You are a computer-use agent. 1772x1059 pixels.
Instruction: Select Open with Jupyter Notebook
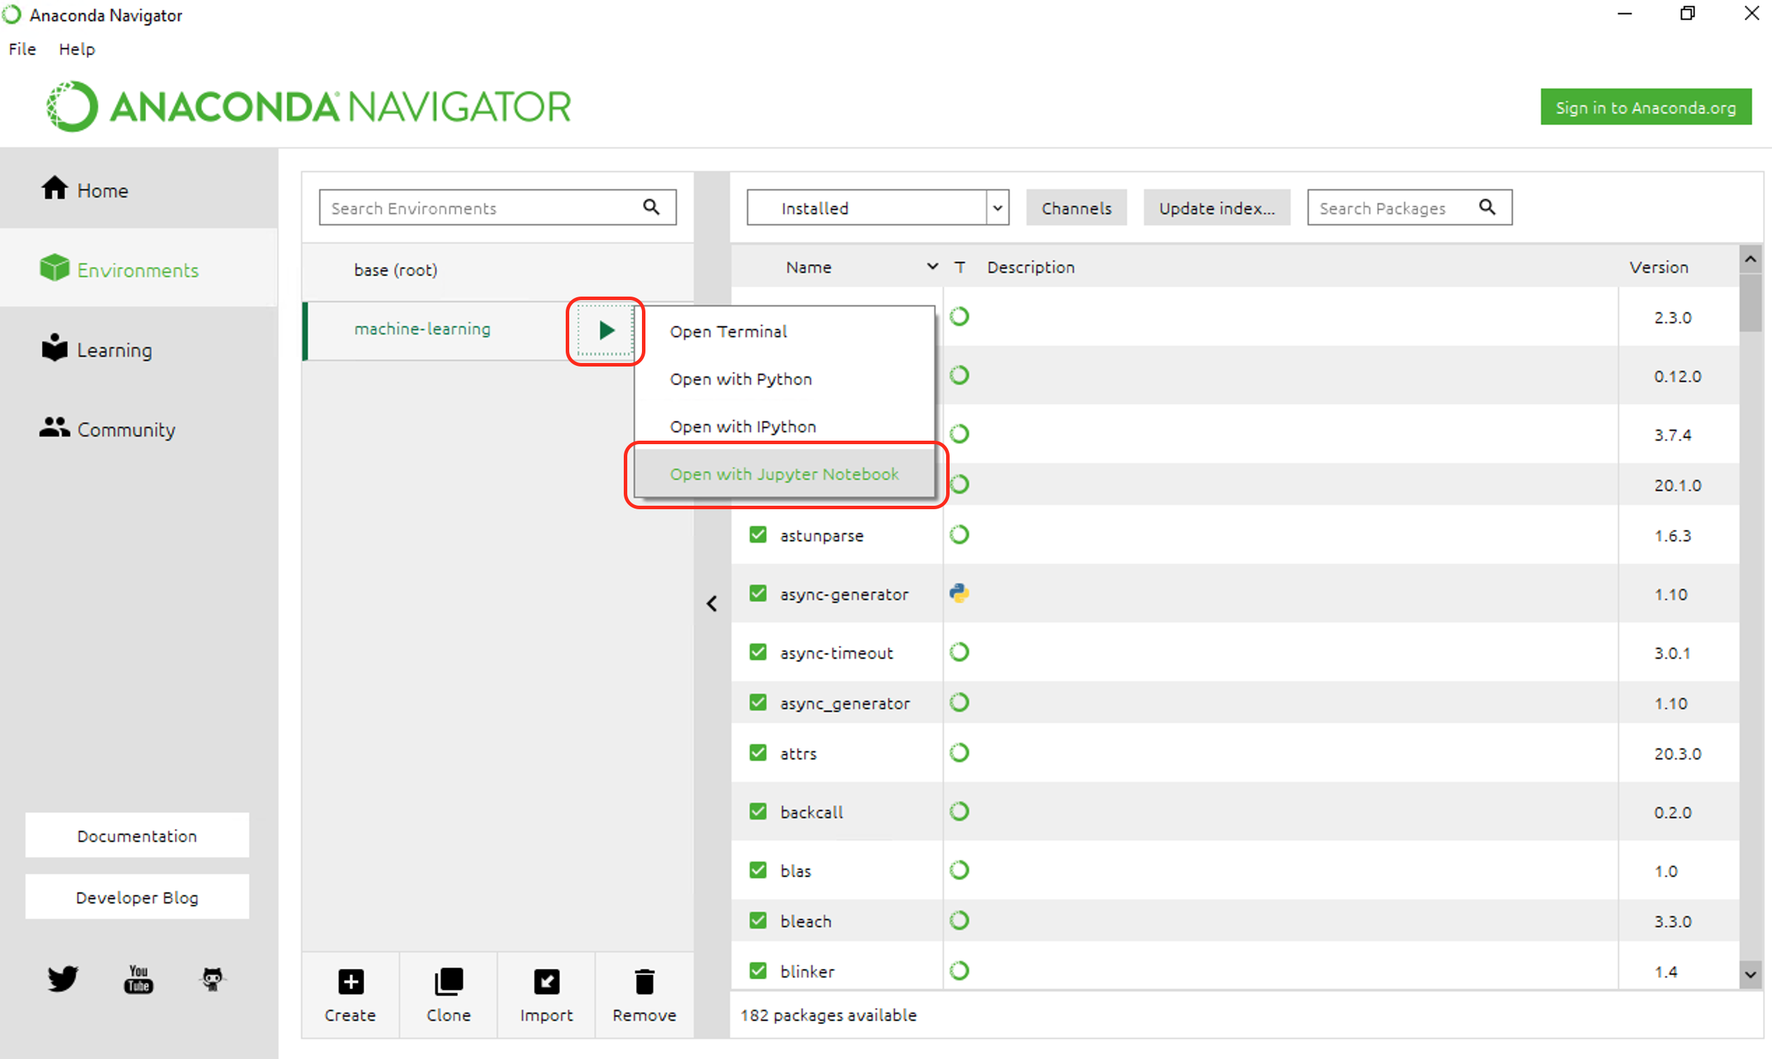[784, 474]
